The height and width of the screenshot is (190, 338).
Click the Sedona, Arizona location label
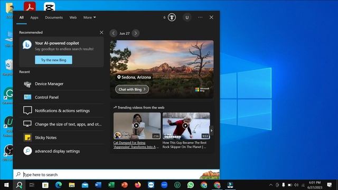point(134,77)
